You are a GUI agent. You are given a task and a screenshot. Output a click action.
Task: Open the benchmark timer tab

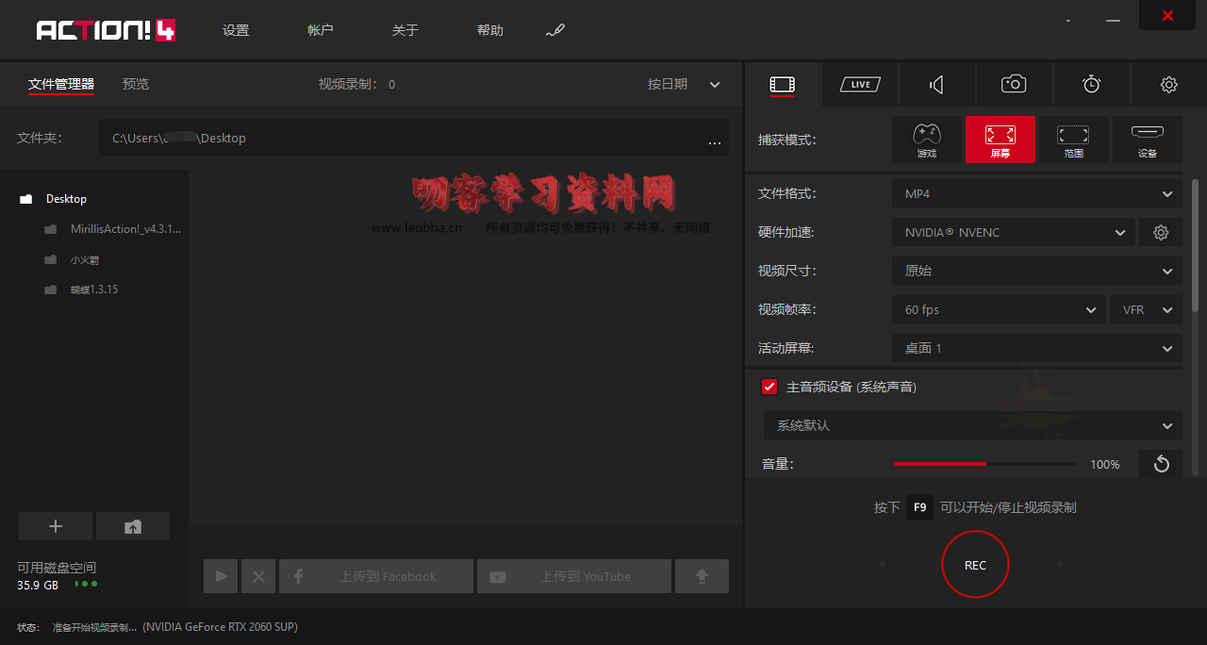point(1091,85)
